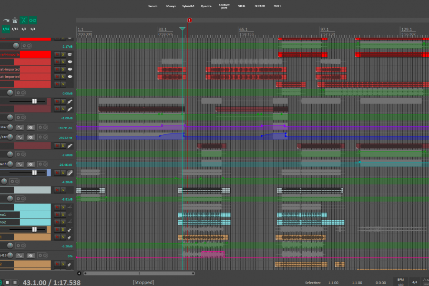Mute the light gray colored track
The height and width of the screenshot is (286, 429).
coord(57,190)
